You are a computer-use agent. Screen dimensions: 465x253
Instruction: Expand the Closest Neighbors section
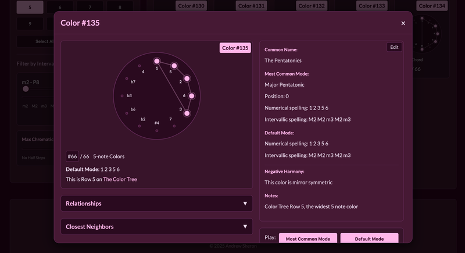tap(156, 227)
